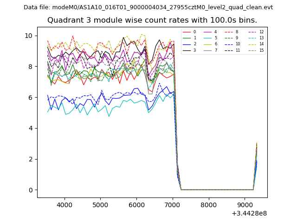The image size is (297, 222).
Task: Click the red solid line legend swatch for module 0
Action: [187, 32]
